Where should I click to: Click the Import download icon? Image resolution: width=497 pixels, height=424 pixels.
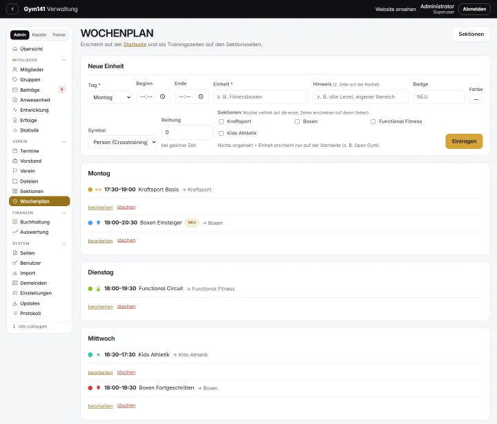[14, 273]
